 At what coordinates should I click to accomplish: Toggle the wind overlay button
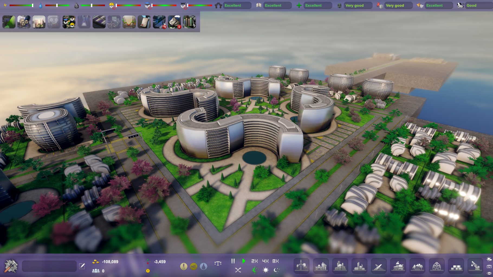(x=194, y=266)
